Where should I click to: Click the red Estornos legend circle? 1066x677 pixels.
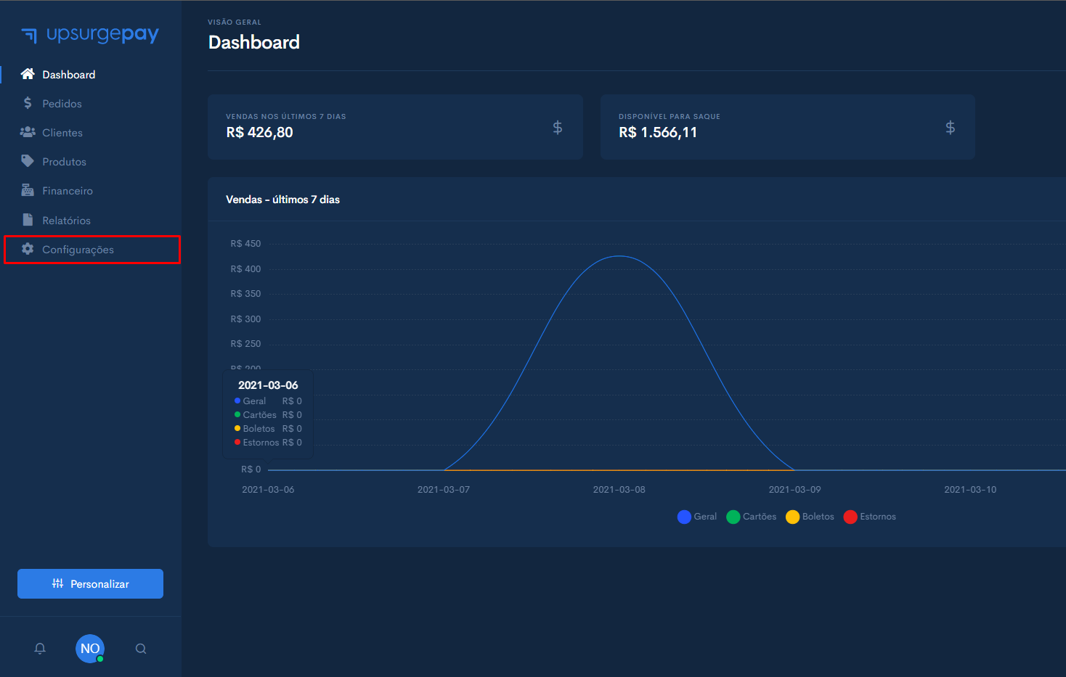pyautogui.click(x=850, y=517)
